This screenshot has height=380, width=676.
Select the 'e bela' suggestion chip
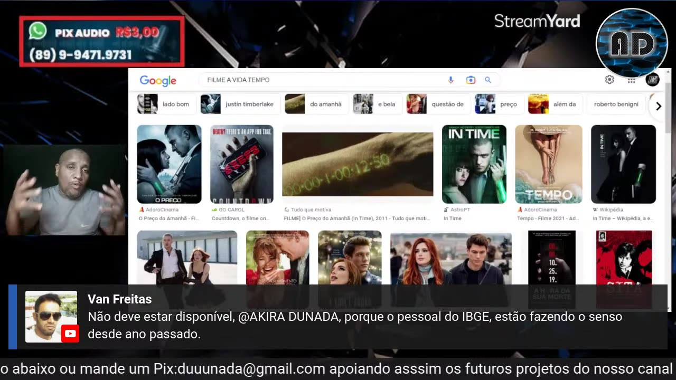pyautogui.click(x=378, y=104)
